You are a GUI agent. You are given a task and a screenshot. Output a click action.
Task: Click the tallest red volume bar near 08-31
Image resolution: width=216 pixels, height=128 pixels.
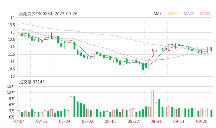[153, 103]
